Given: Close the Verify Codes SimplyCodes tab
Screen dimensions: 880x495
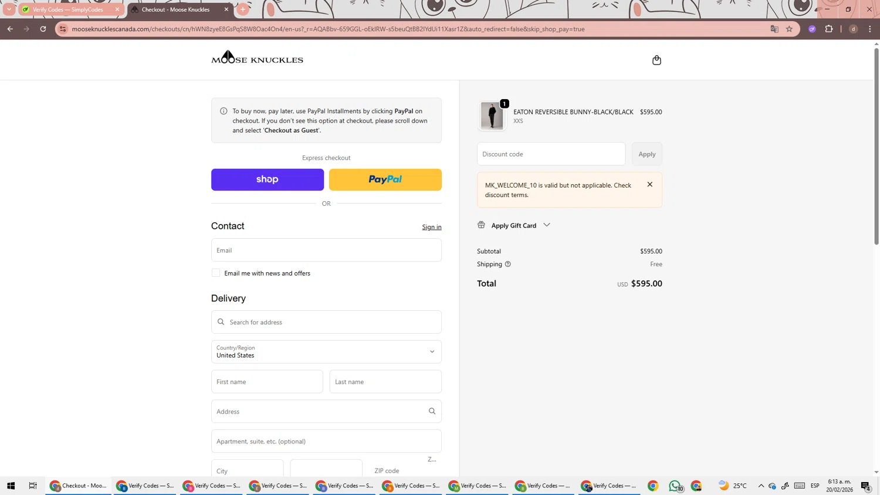Looking at the screenshot, I should 117,9.
